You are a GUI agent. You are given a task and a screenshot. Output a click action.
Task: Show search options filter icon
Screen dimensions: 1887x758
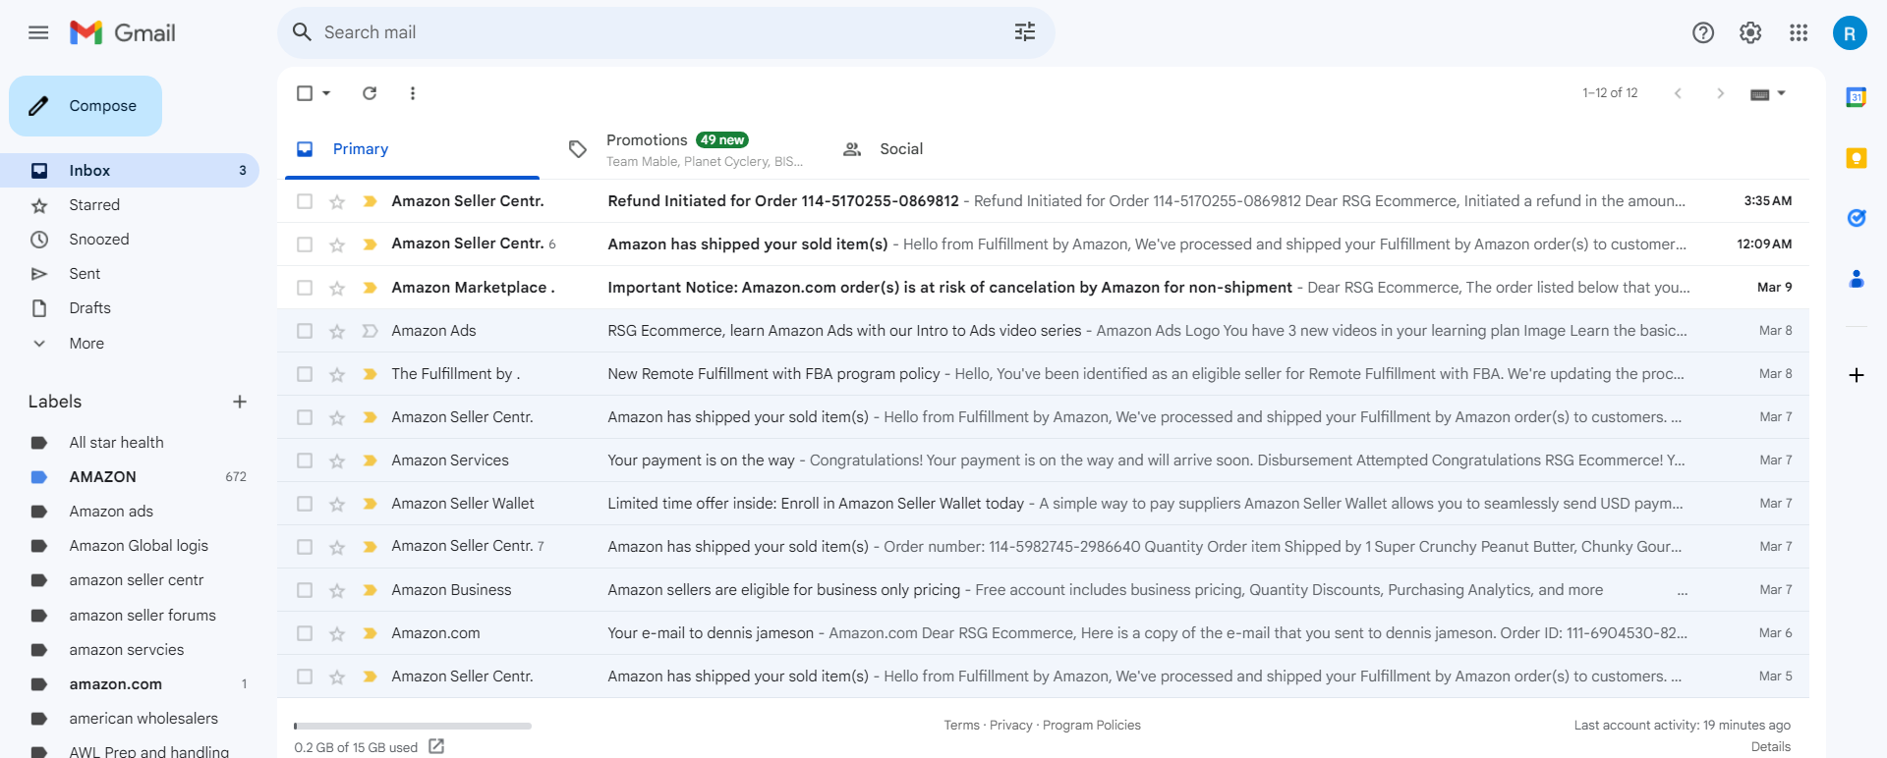(x=1025, y=32)
